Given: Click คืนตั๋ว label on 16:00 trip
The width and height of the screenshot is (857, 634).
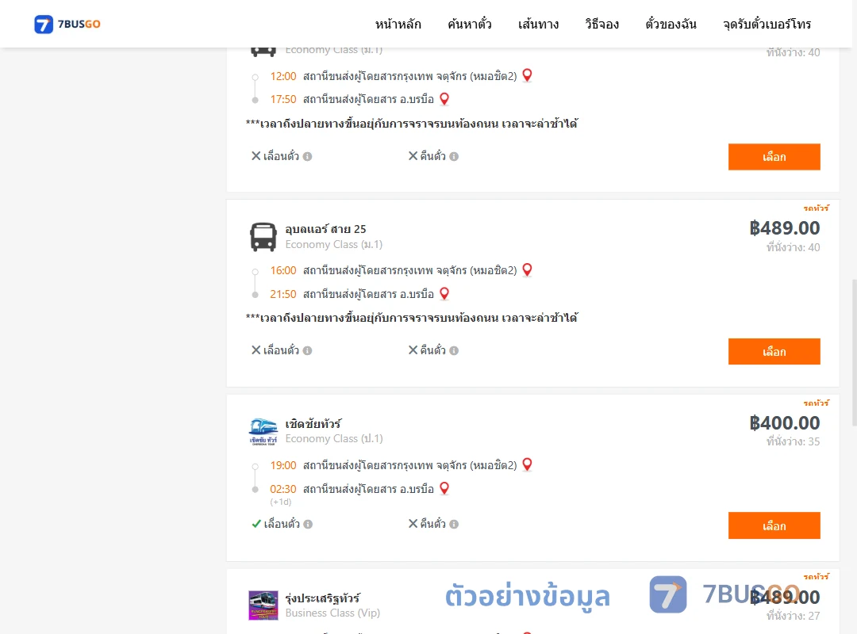Looking at the screenshot, I should (433, 350).
